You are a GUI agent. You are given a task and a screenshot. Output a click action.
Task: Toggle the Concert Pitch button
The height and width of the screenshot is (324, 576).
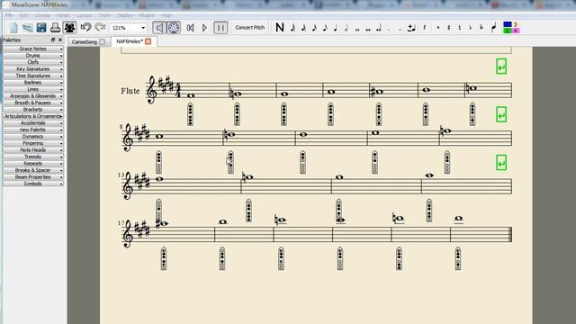250,28
